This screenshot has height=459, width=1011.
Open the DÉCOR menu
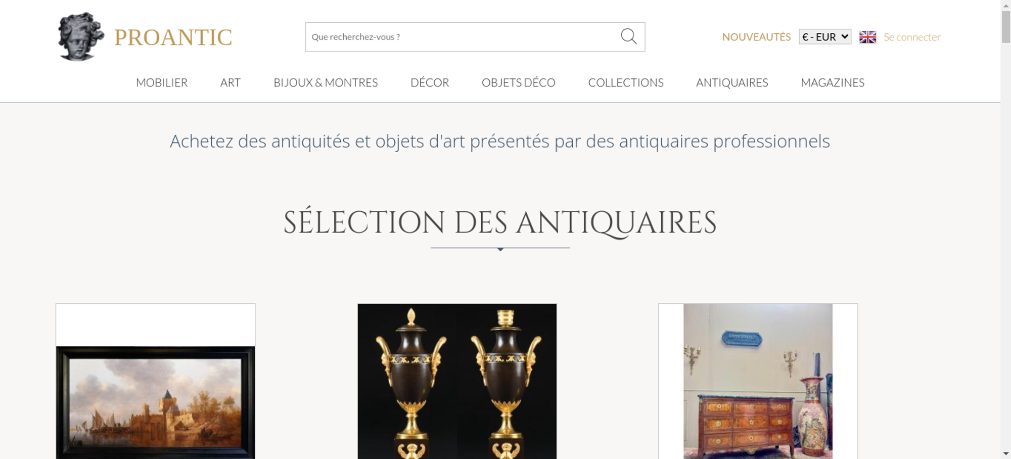click(430, 82)
